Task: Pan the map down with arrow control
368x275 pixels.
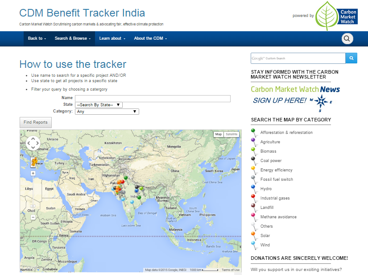Action: coord(33,147)
